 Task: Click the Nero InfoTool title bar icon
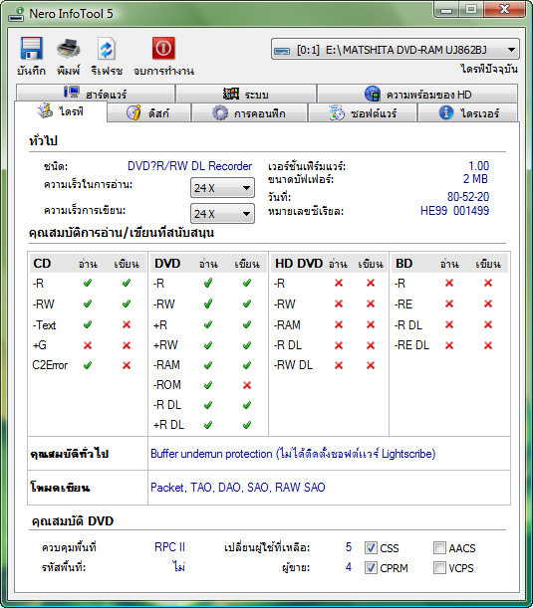click(17, 14)
